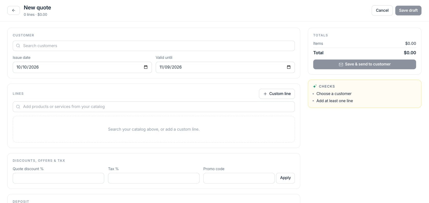Click the 'New quote' heading
Image resolution: width=429 pixels, height=203 pixels.
tap(37, 8)
